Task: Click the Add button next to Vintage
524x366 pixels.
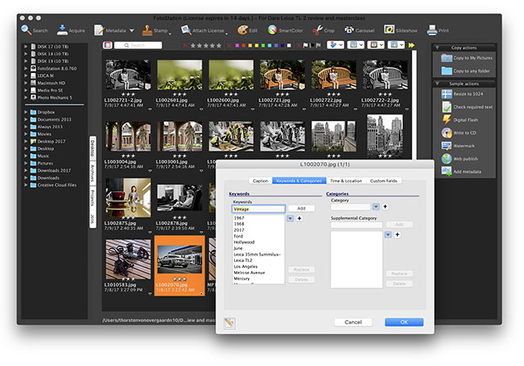Action: click(x=301, y=208)
